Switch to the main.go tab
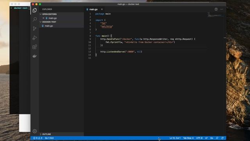The width and height of the screenshot is (250, 141). pos(93,9)
